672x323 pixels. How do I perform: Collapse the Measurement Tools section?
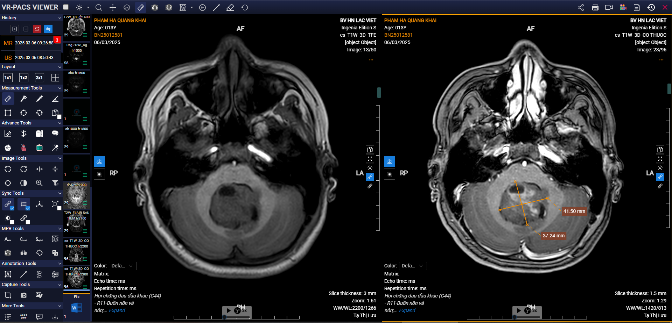point(59,88)
